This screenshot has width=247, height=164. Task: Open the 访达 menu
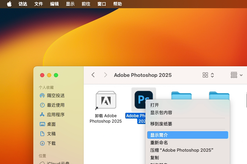point(23,4)
